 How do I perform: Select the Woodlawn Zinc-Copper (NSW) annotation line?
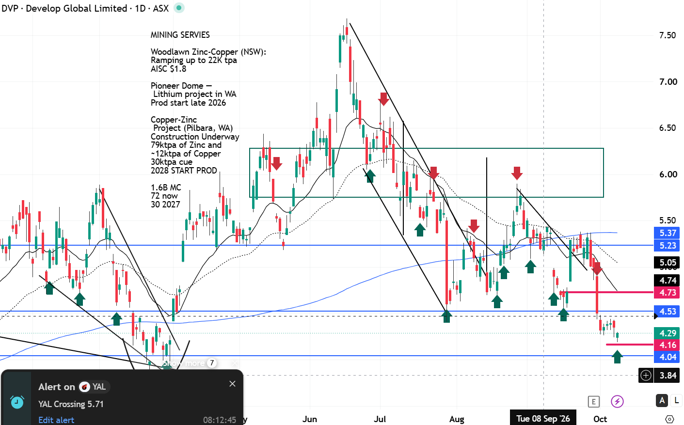click(208, 52)
